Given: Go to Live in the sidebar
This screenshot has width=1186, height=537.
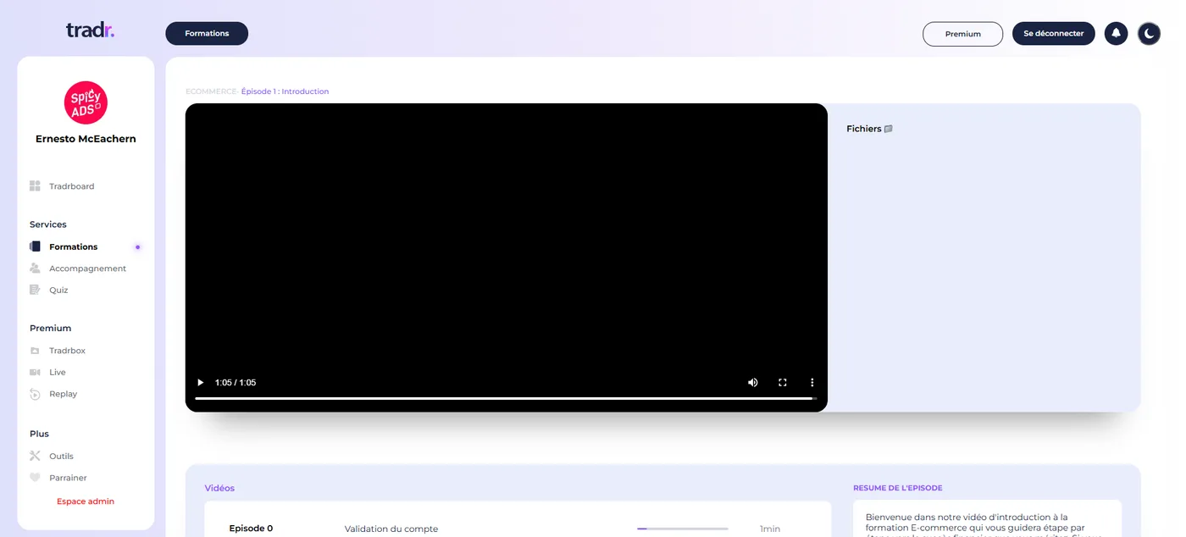Looking at the screenshot, I should (58, 373).
